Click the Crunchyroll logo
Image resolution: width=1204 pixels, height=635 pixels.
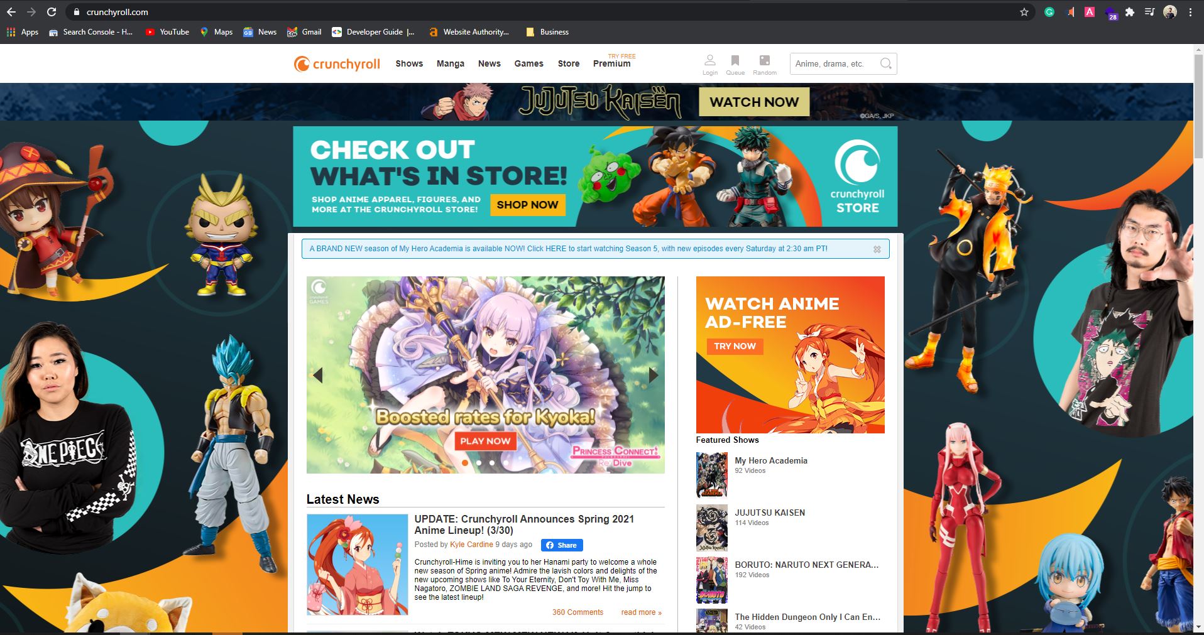click(337, 63)
